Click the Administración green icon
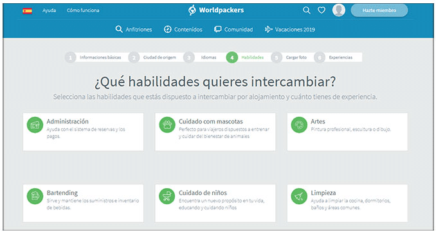Image resolution: width=436 pixels, height=235 pixels. [35, 125]
